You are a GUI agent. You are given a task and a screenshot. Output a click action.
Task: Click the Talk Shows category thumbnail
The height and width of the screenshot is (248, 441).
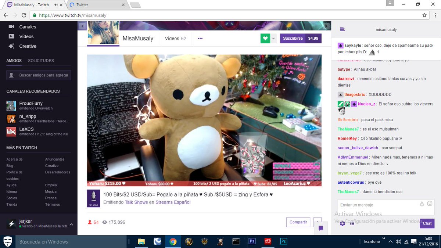point(94,198)
